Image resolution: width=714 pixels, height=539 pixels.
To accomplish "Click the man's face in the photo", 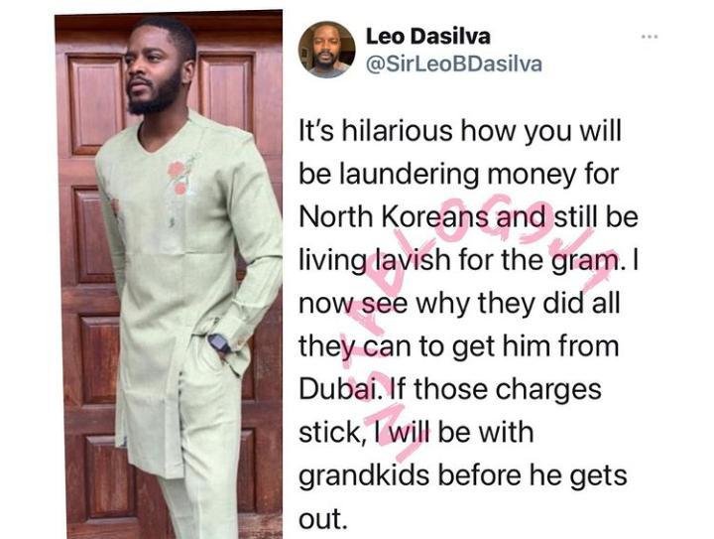I will 152,74.
